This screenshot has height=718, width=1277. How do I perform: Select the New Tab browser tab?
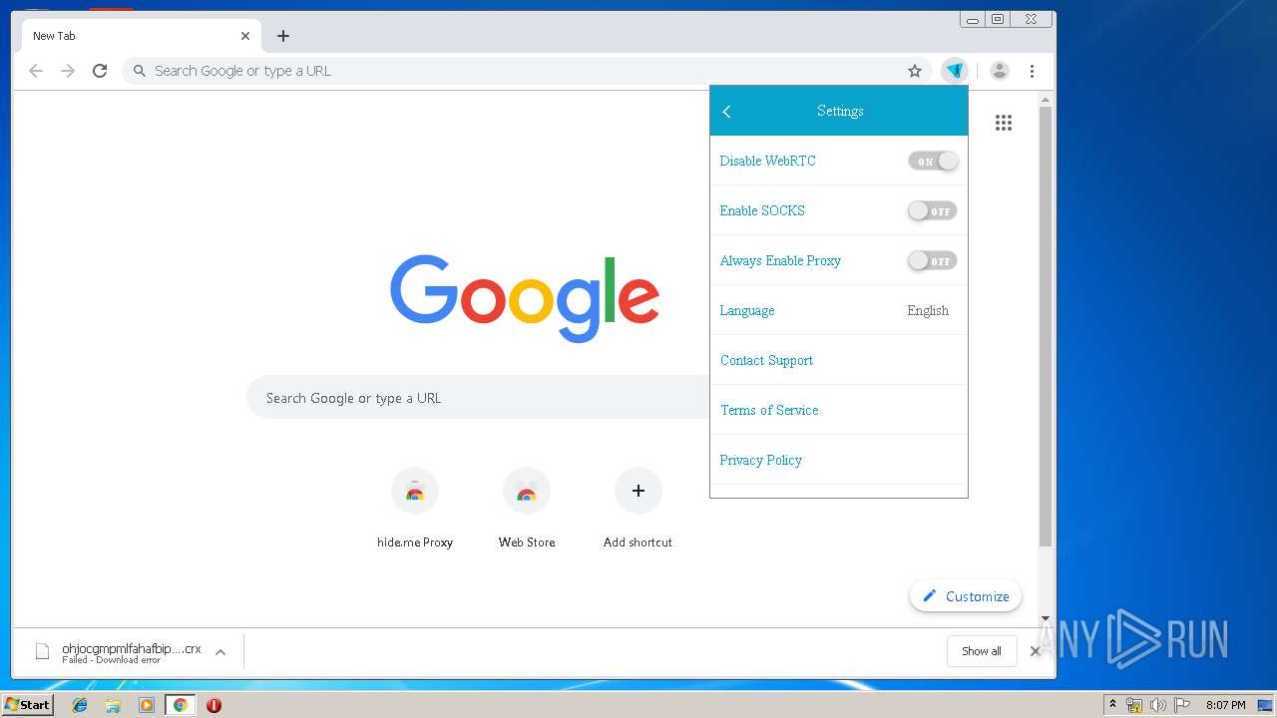tap(140, 36)
